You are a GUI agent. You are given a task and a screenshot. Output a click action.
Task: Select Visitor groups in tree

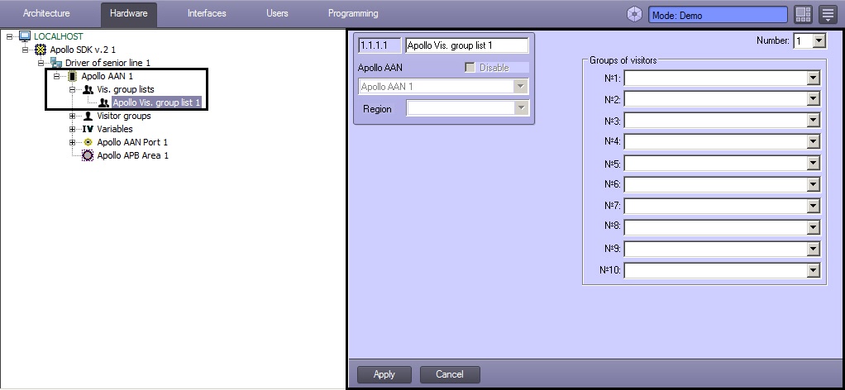[x=124, y=116]
